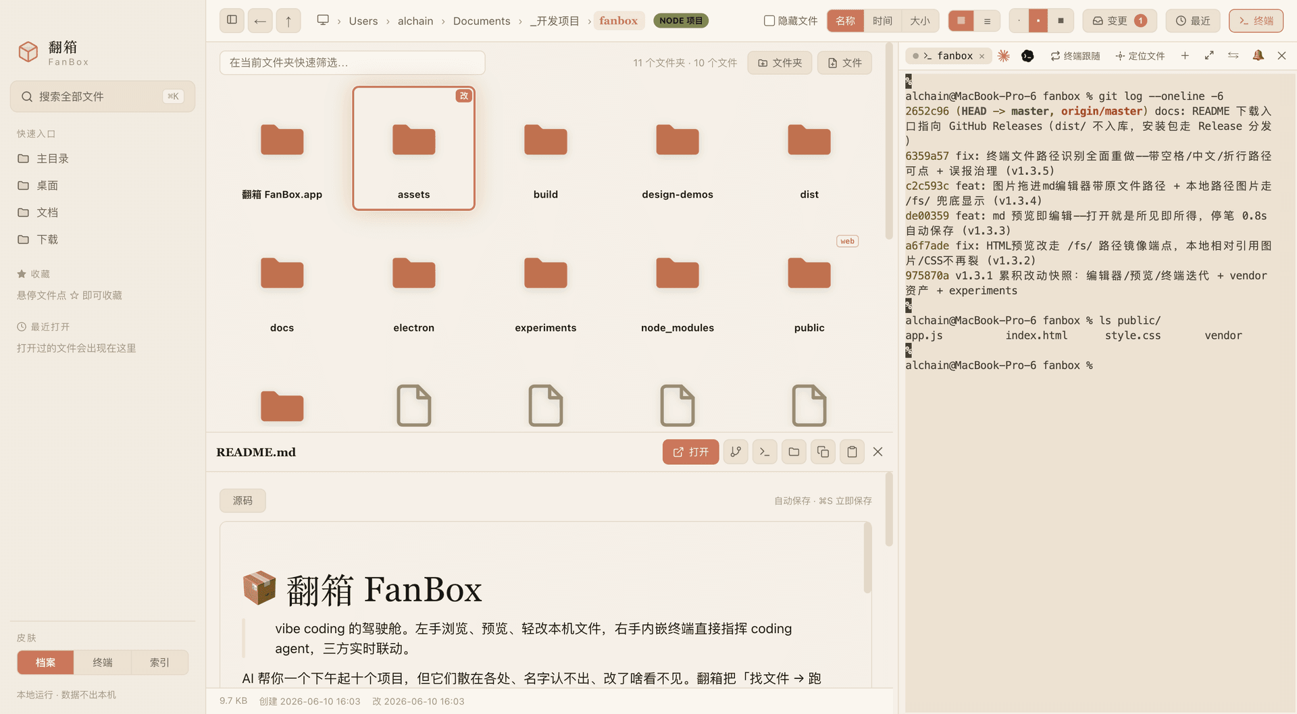Select the fanbox terminal tab
The width and height of the screenshot is (1297, 714).
point(948,56)
